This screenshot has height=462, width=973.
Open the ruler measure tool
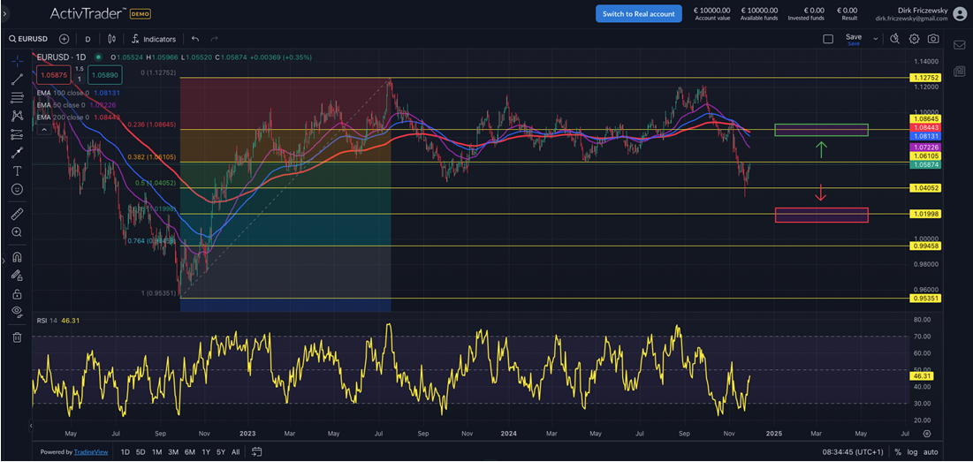(x=17, y=214)
